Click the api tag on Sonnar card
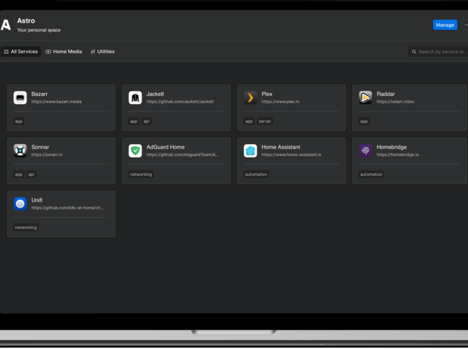 pyautogui.click(x=31, y=175)
